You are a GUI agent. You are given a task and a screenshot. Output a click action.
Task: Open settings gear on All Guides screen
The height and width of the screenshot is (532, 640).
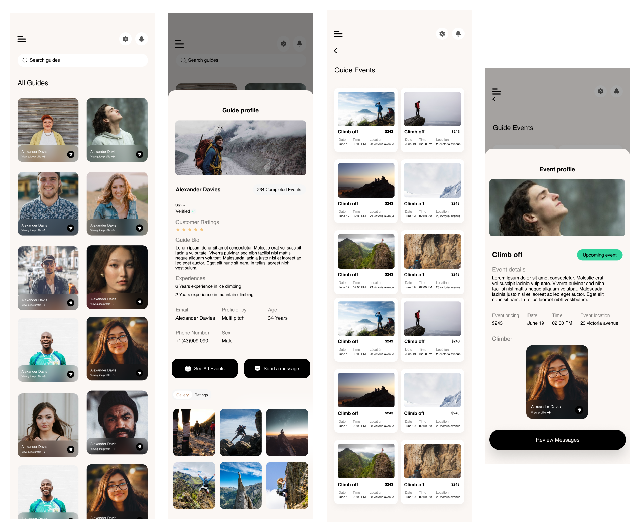pyautogui.click(x=125, y=39)
